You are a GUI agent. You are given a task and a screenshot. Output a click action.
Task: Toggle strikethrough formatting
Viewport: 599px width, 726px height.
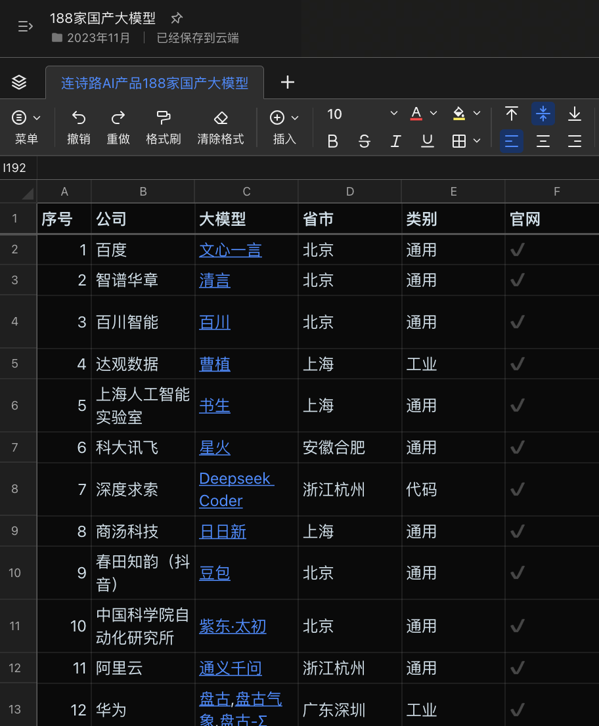click(365, 141)
